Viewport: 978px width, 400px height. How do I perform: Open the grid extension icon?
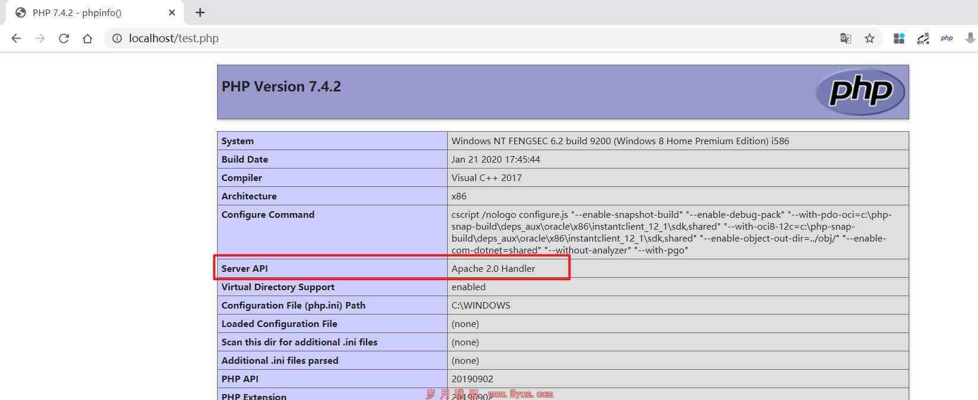point(899,39)
